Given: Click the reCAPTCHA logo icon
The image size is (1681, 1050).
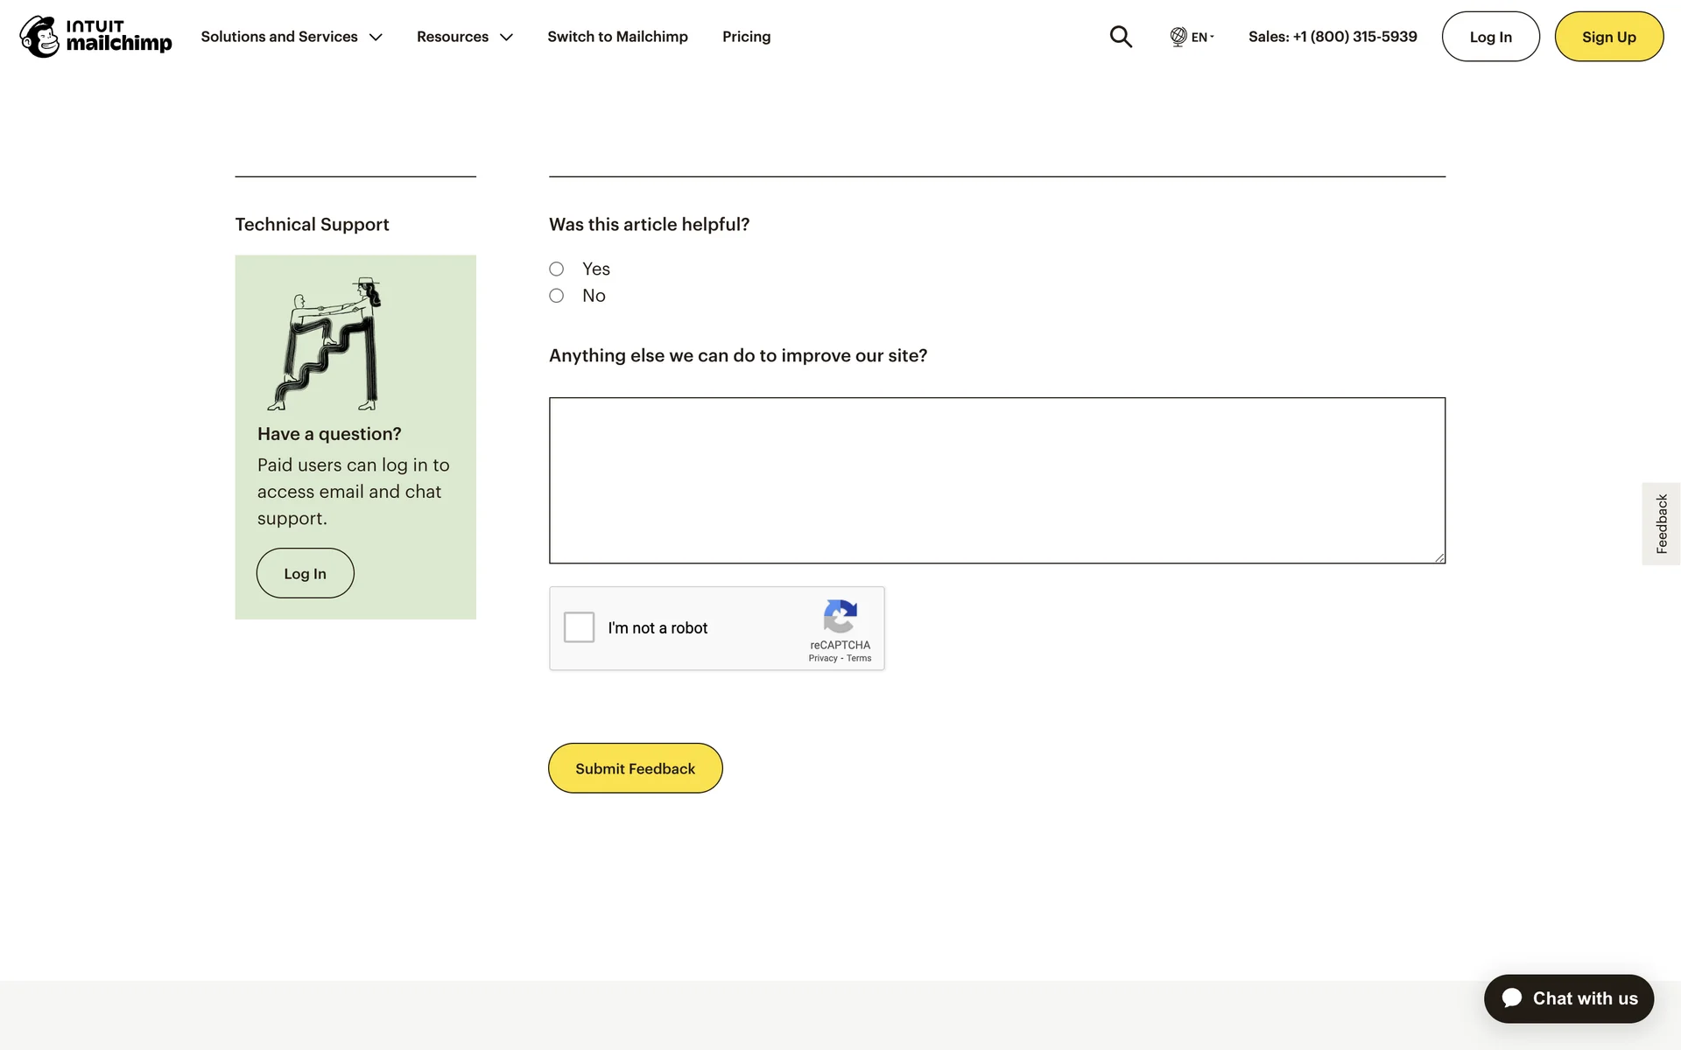Looking at the screenshot, I should 840,617.
